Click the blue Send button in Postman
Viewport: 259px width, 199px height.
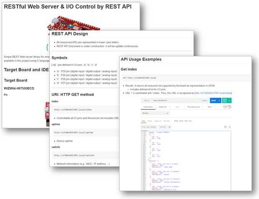click(213, 101)
